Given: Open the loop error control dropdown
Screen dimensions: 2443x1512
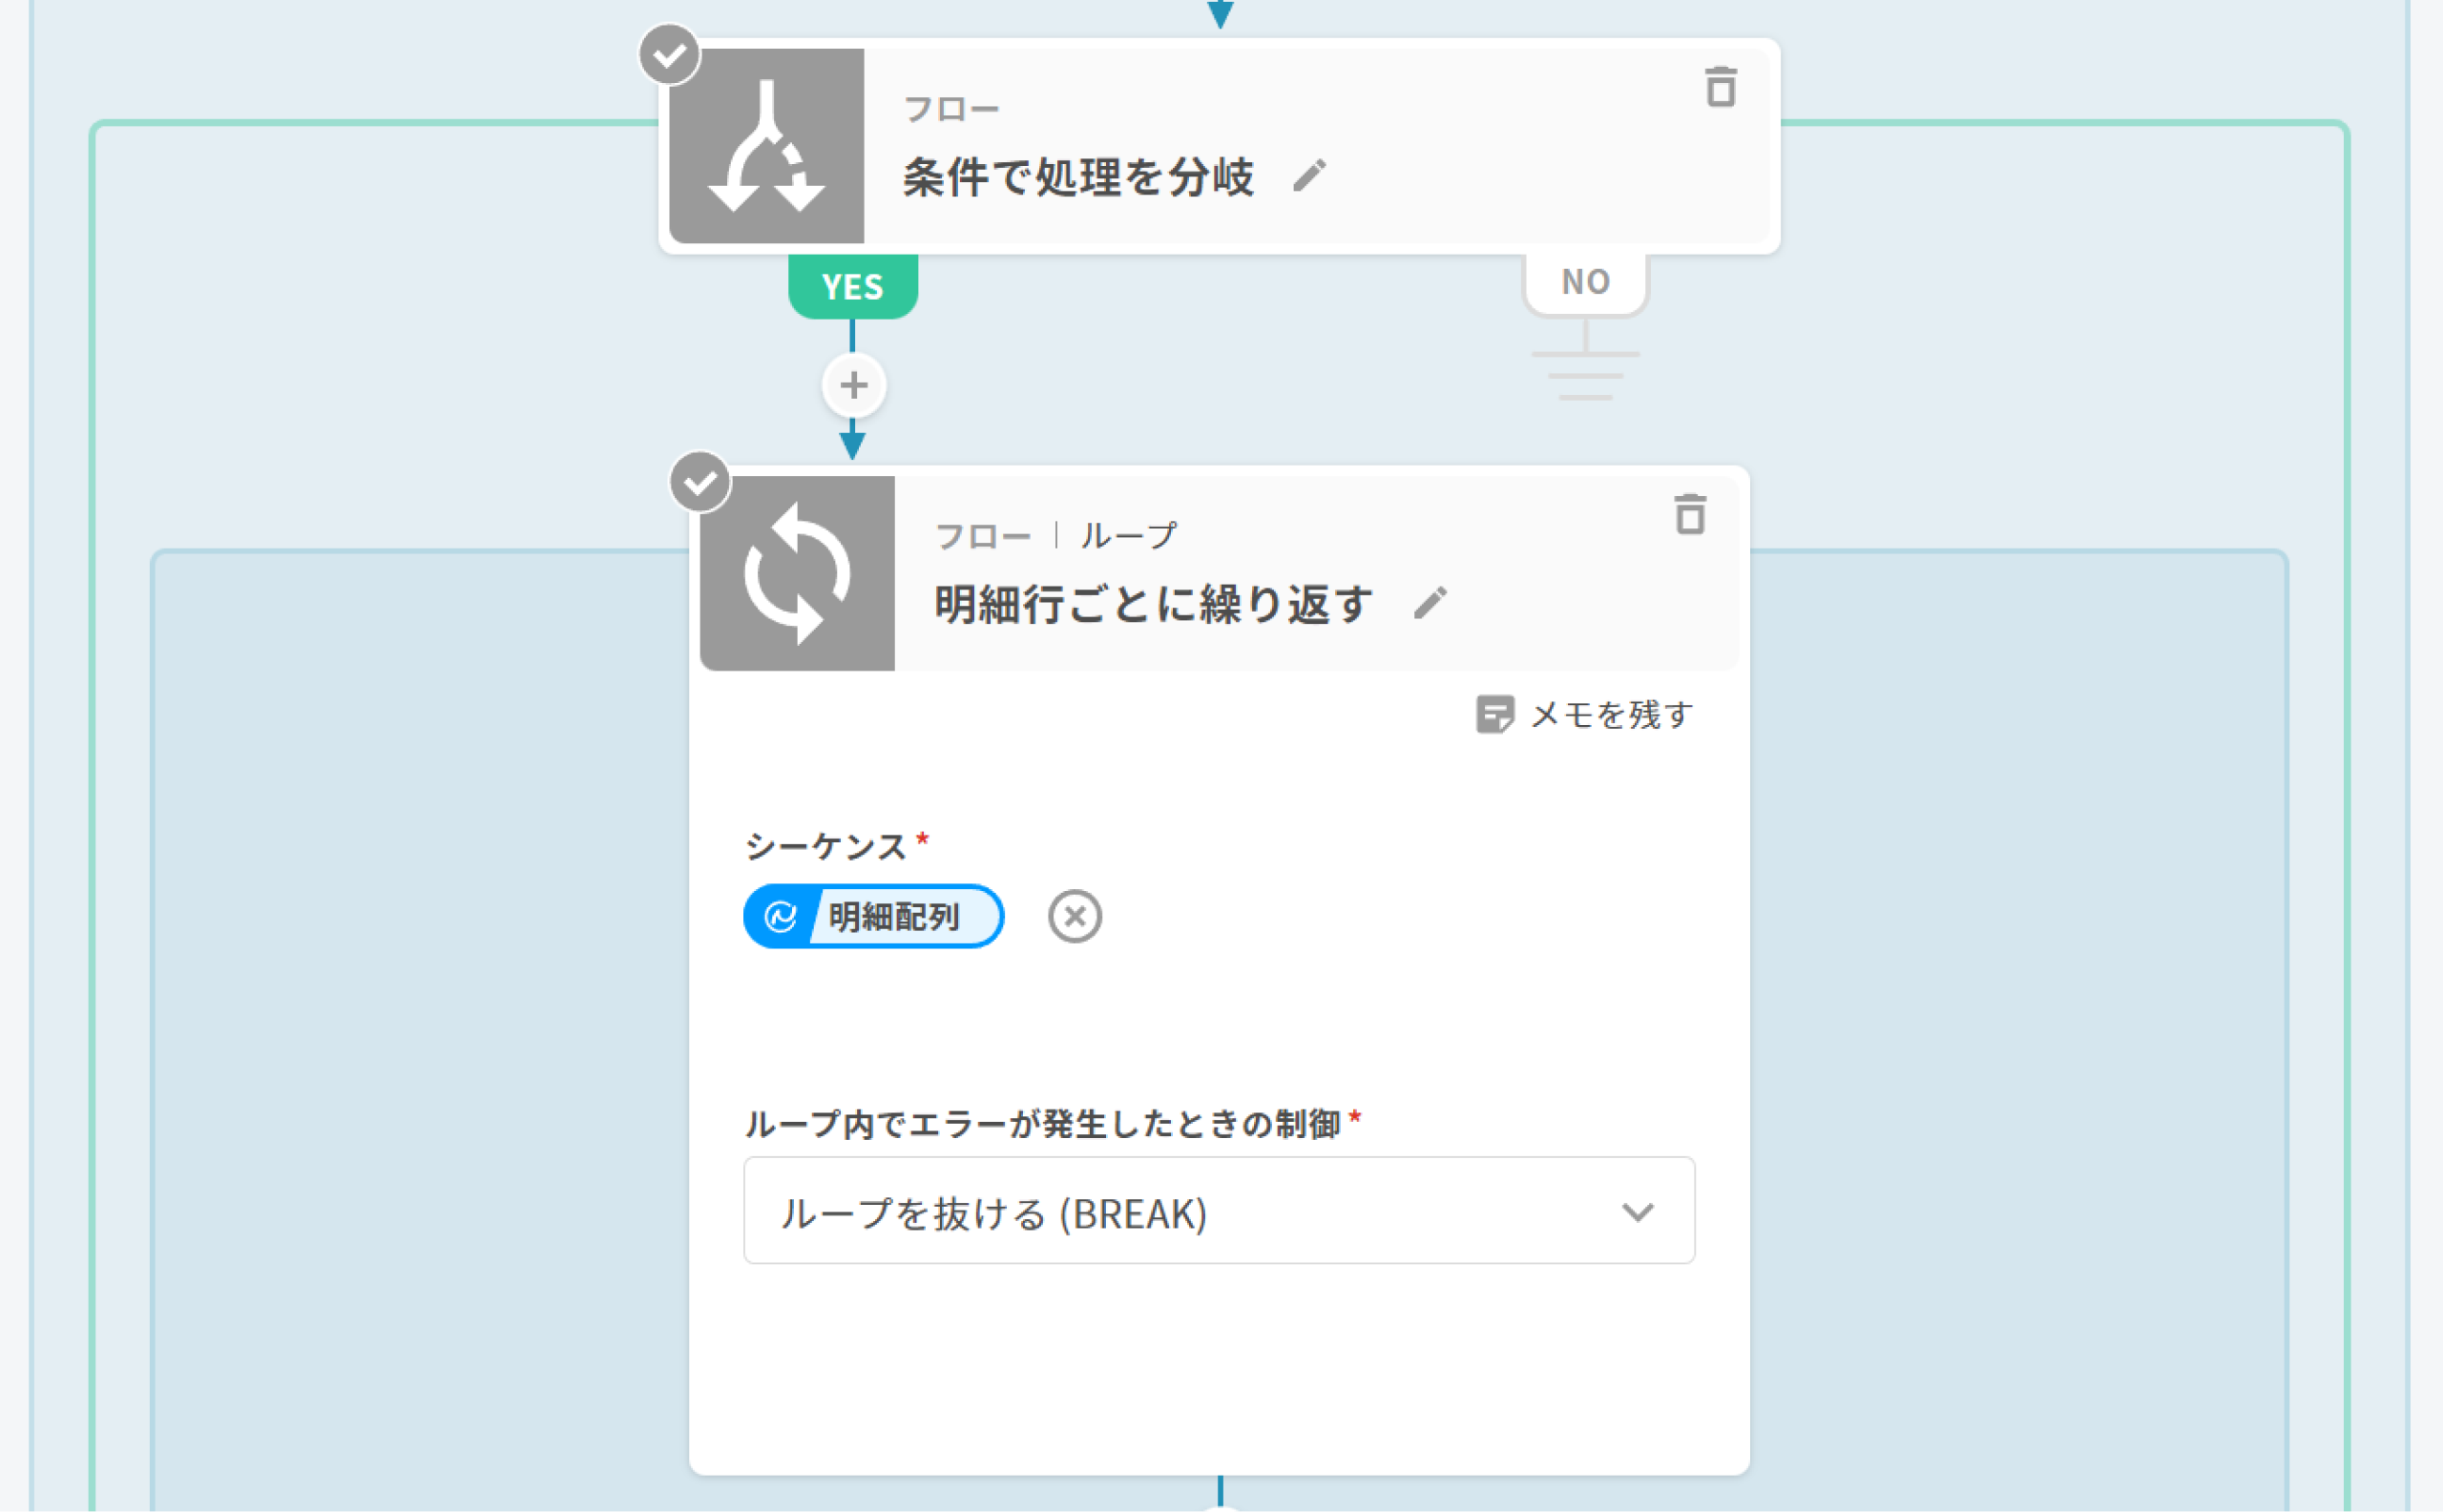Looking at the screenshot, I should (x=1218, y=1211).
